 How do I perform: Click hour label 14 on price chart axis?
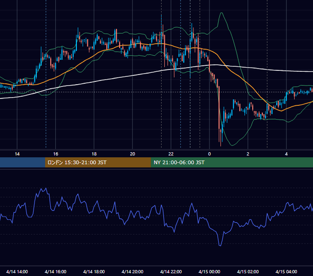[17, 154]
